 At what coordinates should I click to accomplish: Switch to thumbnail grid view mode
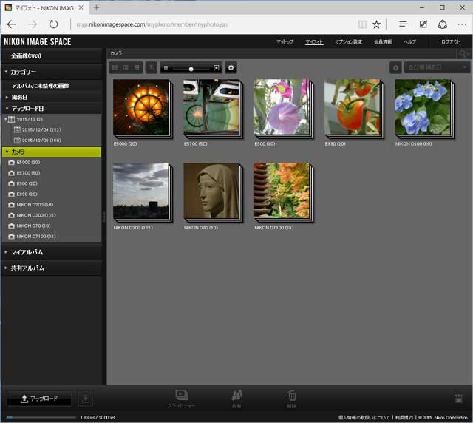(x=115, y=68)
